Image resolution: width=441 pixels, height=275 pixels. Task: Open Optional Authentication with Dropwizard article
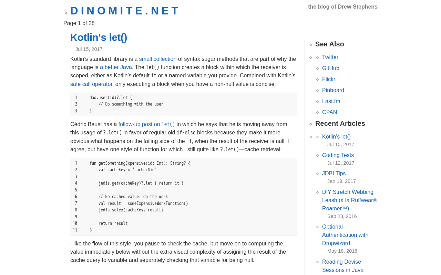pos(345,235)
